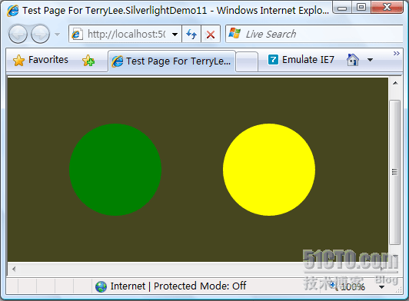Expand the address bar URL dropdown
The height and width of the screenshot is (301, 409).
click(x=175, y=34)
